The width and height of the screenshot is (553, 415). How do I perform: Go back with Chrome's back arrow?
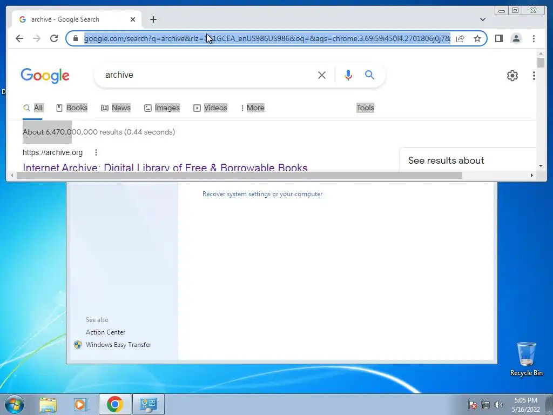pyautogui.click(x=19, y=38)
